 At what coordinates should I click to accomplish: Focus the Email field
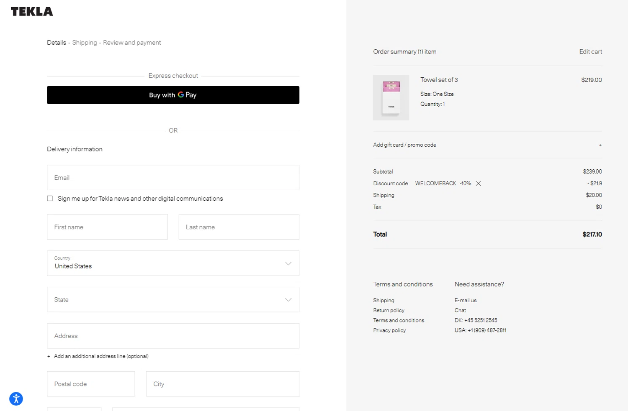pos(173,178)
